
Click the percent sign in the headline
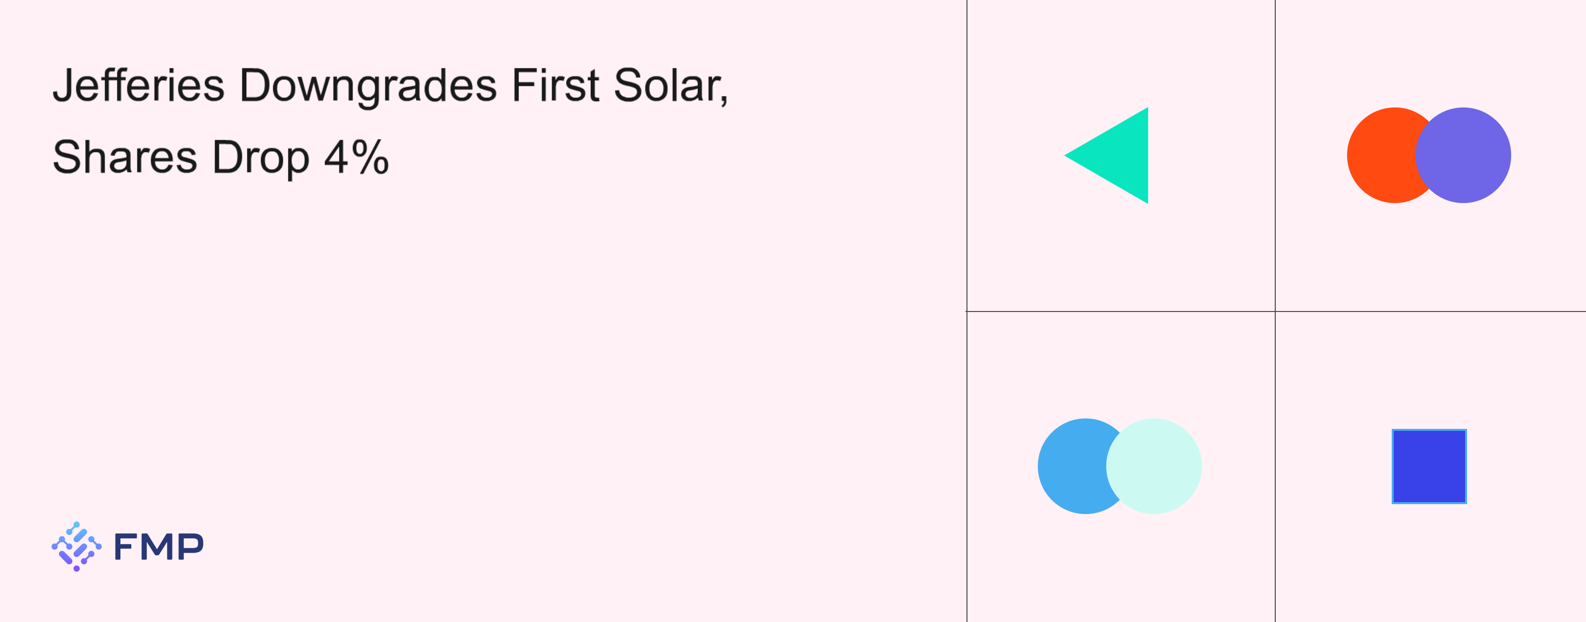(371, 157)
